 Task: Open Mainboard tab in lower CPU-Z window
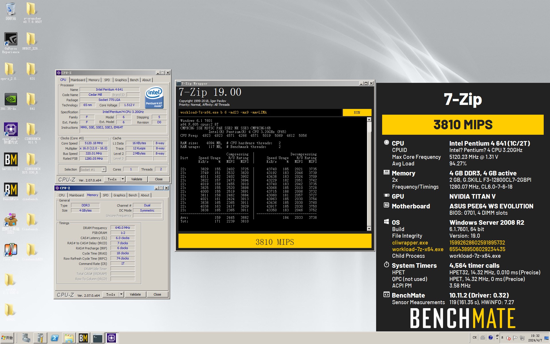tap(76, 195)
